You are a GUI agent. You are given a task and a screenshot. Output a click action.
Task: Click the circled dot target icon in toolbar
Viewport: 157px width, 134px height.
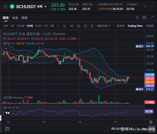click(x=92, y=26)
